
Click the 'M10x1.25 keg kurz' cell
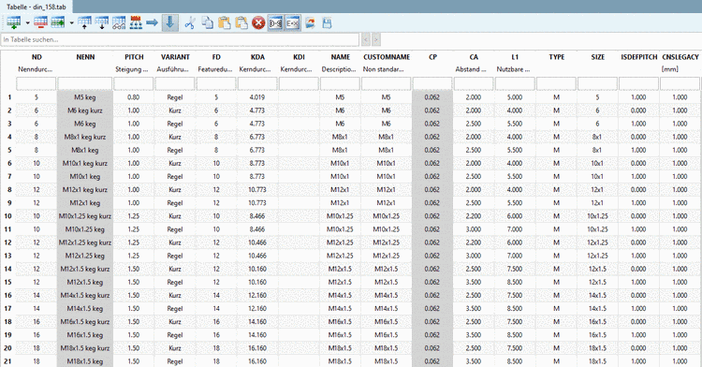[85, 216]
